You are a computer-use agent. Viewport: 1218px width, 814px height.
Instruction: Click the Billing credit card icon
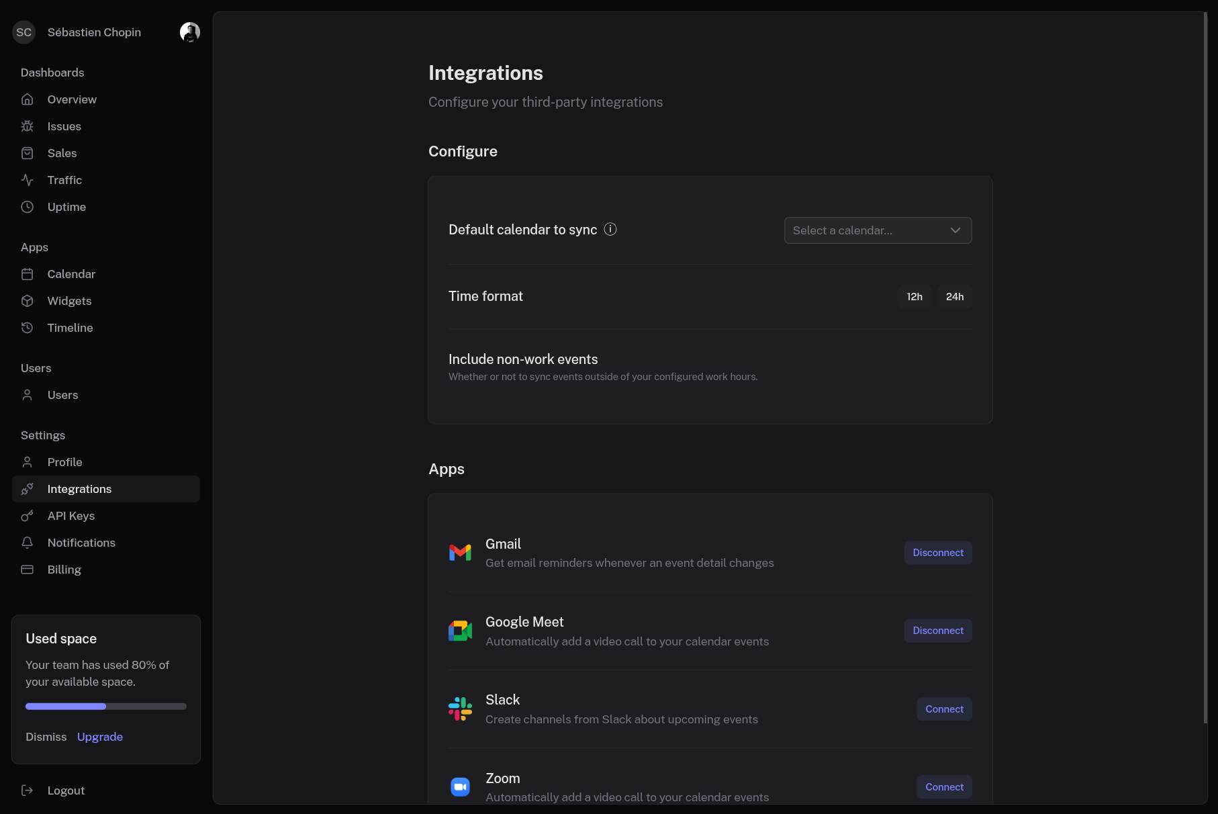27,570
